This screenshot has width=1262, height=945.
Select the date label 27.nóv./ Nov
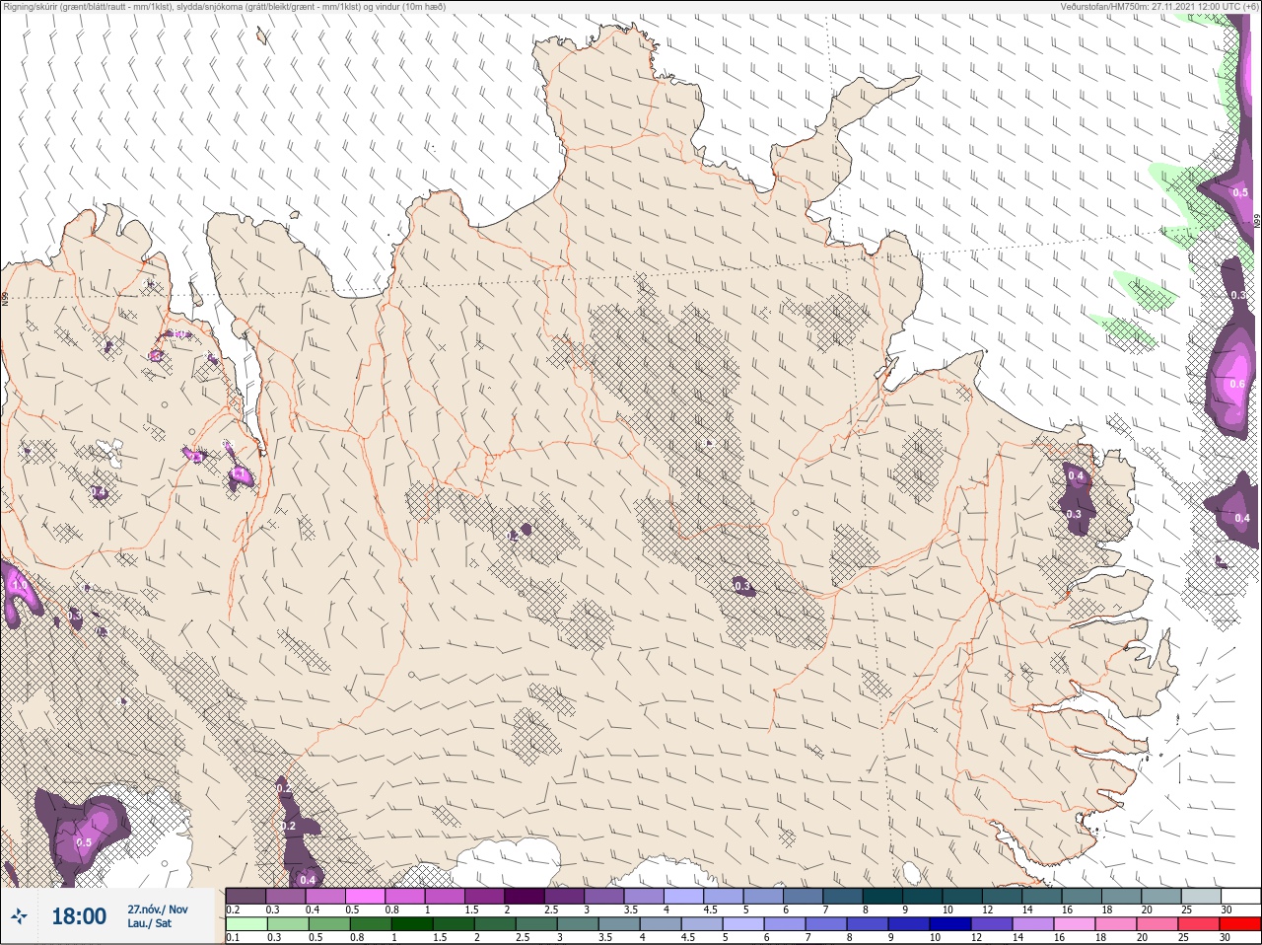(x=158, y=909)
